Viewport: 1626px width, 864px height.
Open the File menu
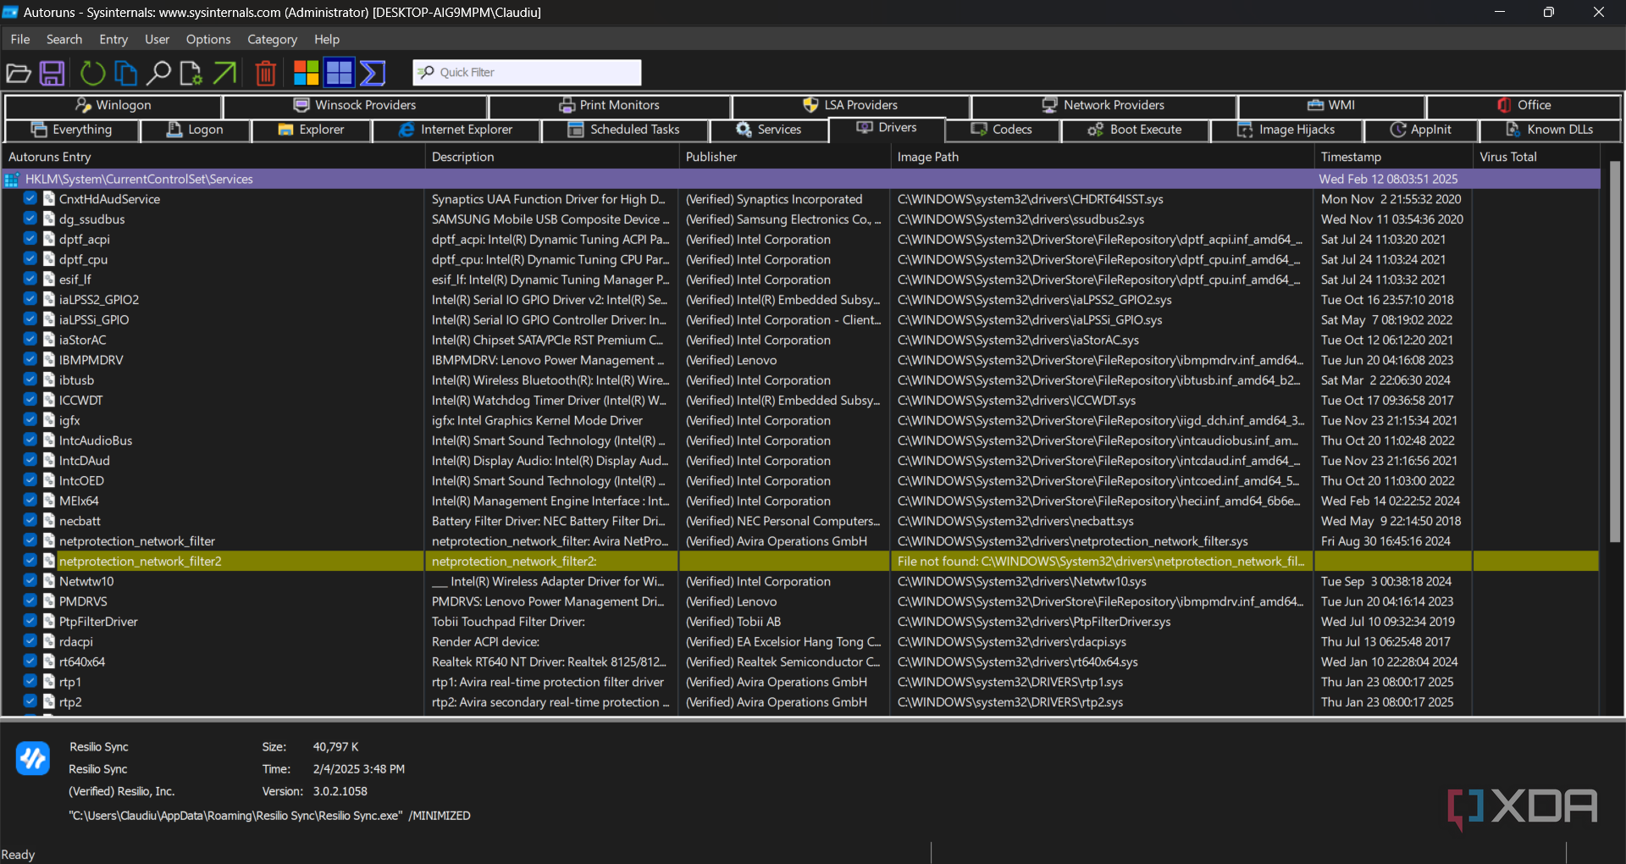(20, 39)
